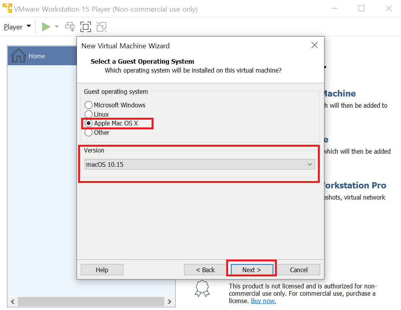This screenshot has height=310, width=401.
Task: Select the Microsoft Windows radio button
Action: click(89, 105)
